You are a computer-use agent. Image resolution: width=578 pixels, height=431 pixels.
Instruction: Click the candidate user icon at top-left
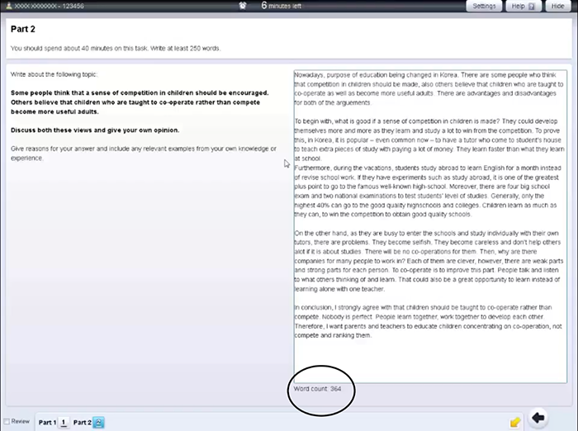click(7, 6)
